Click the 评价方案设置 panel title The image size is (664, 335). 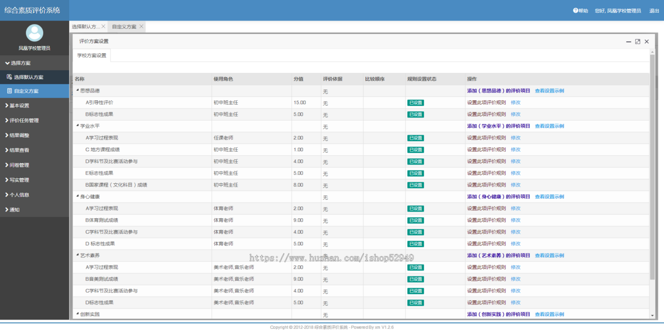coord(94,42)
